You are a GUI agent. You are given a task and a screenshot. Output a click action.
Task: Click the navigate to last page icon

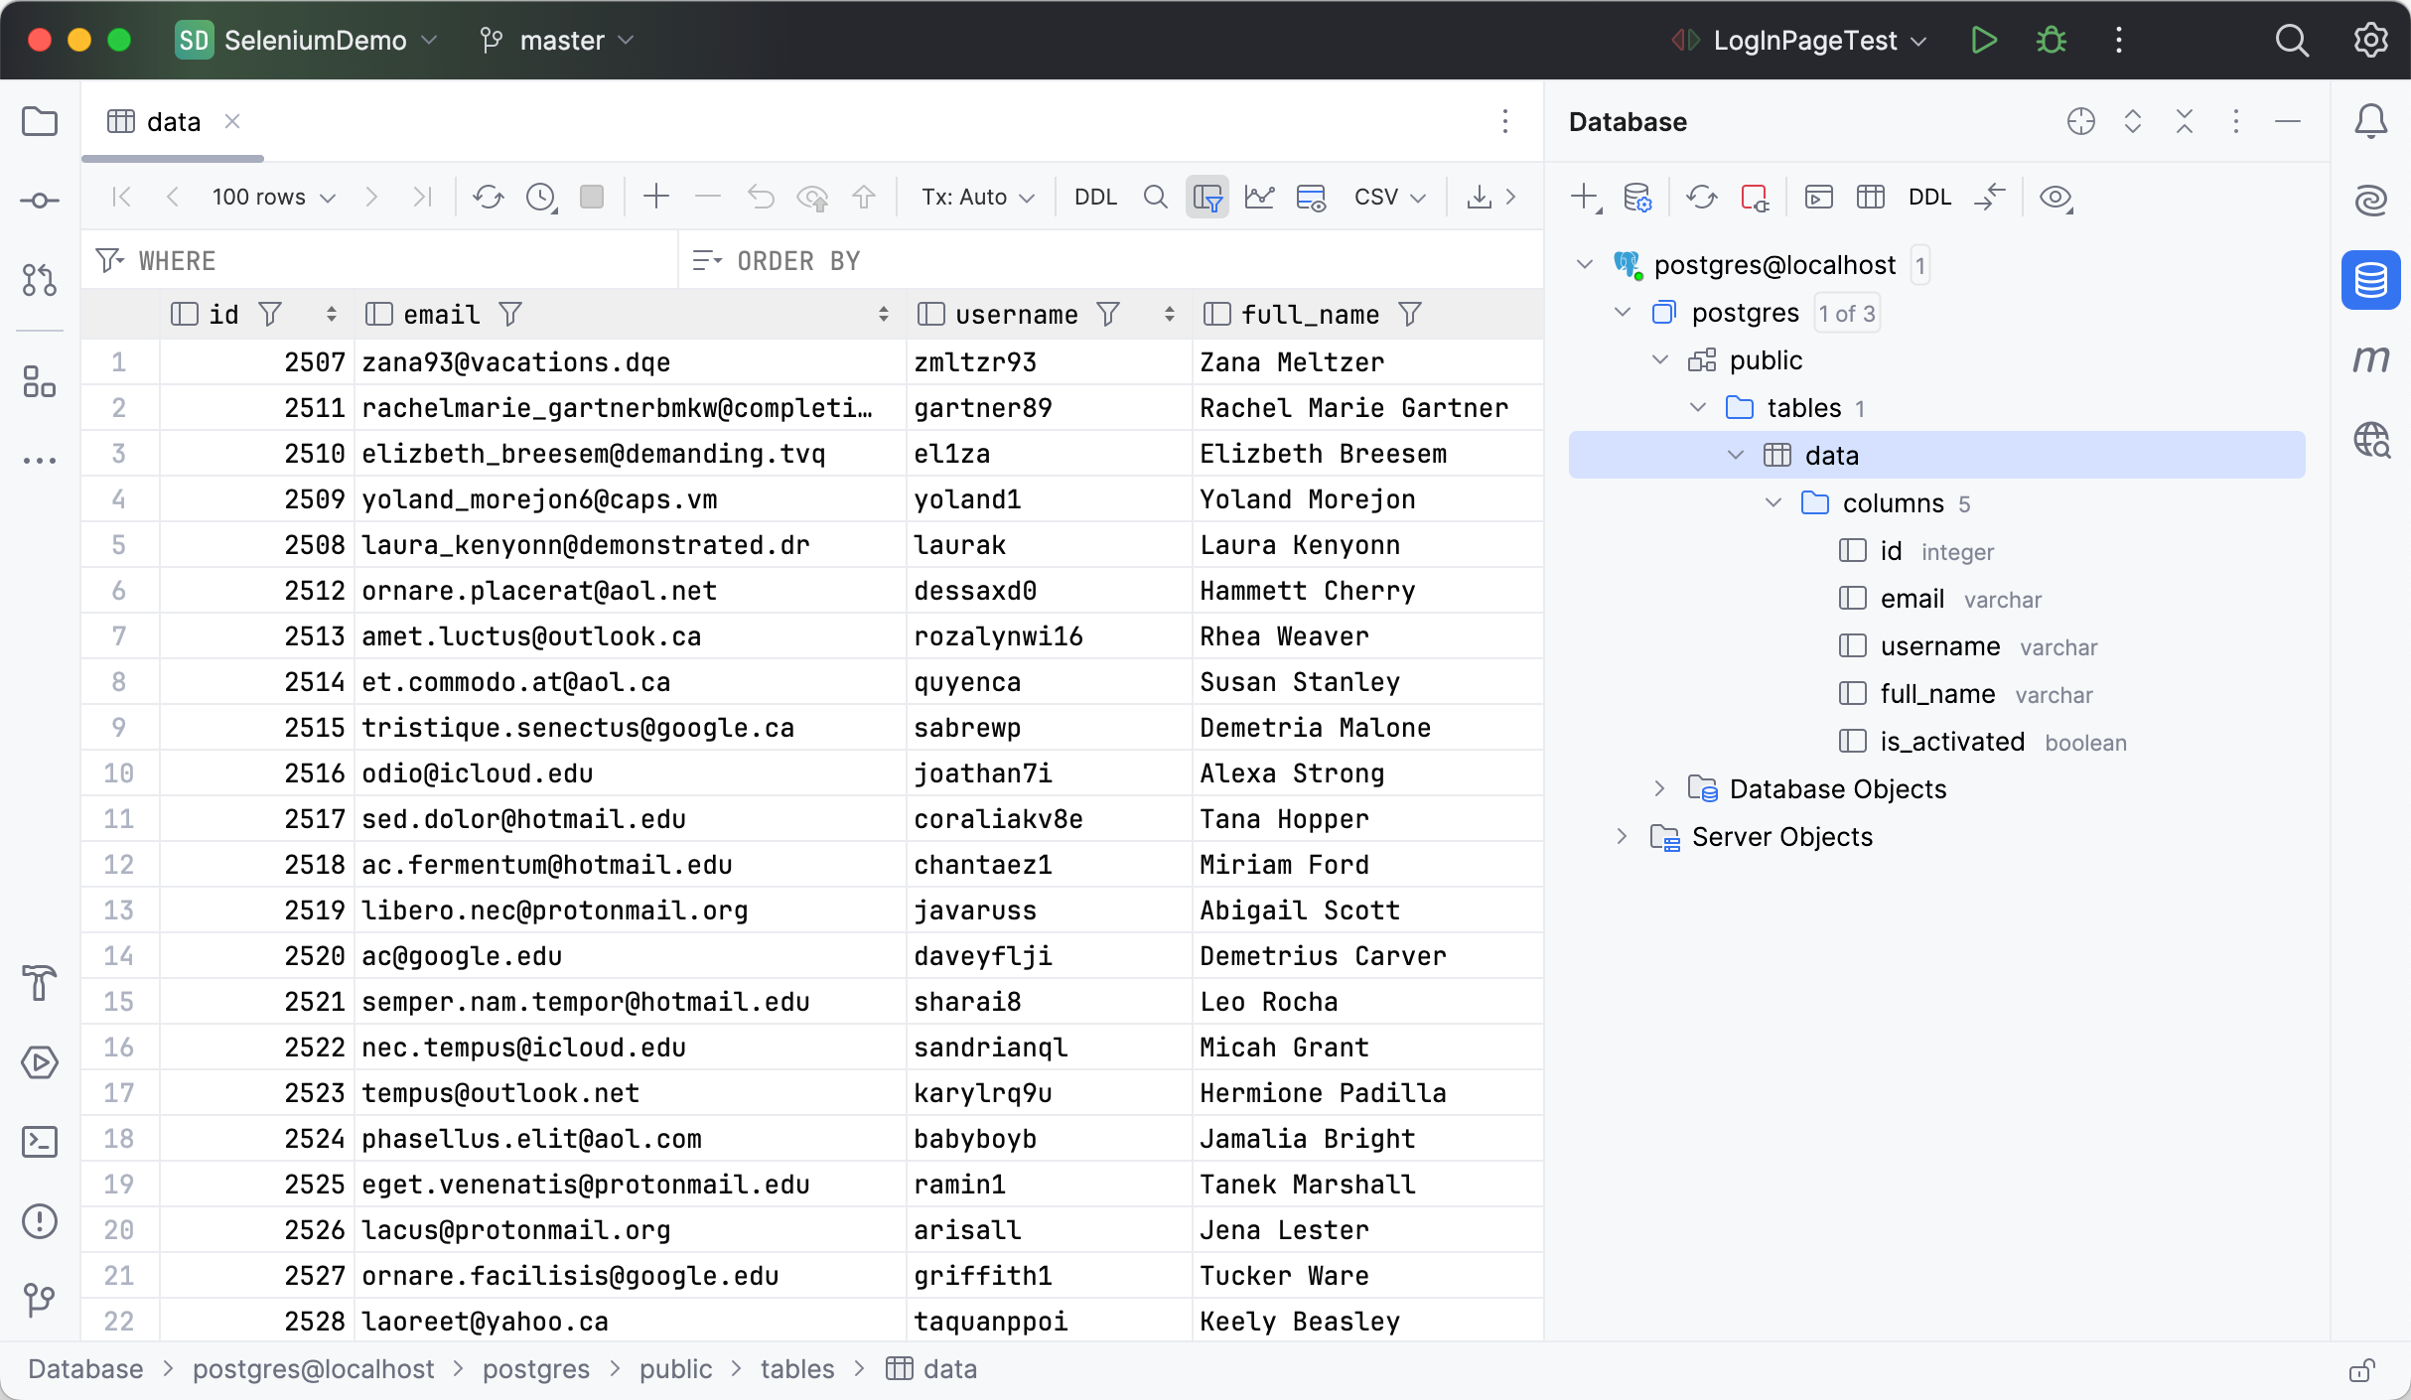point(422,197)
